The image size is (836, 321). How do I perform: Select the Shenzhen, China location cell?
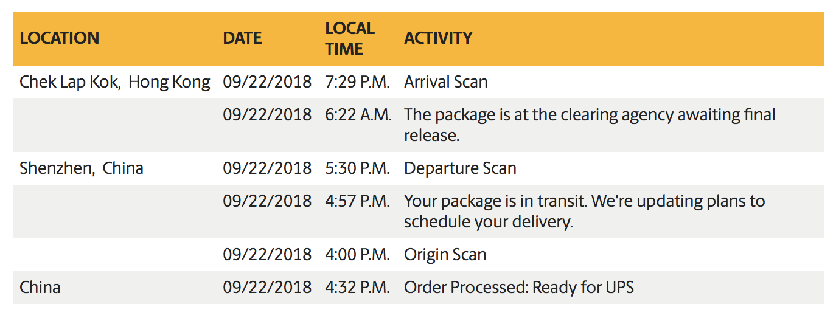point(82,168)
